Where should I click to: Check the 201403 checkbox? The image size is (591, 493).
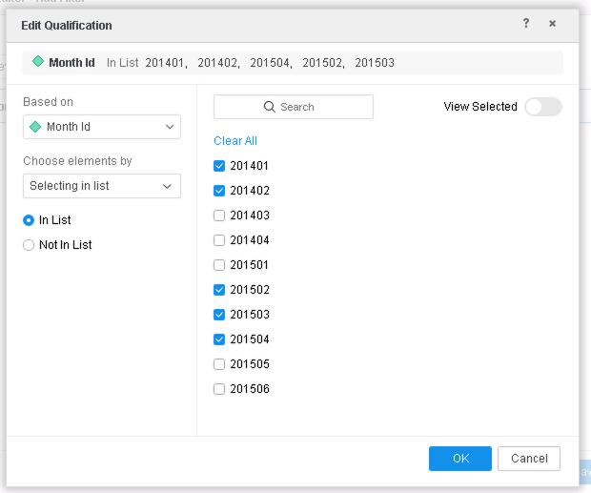(x=219, y=216)
